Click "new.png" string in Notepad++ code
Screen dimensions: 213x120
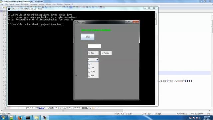[176, 81]
